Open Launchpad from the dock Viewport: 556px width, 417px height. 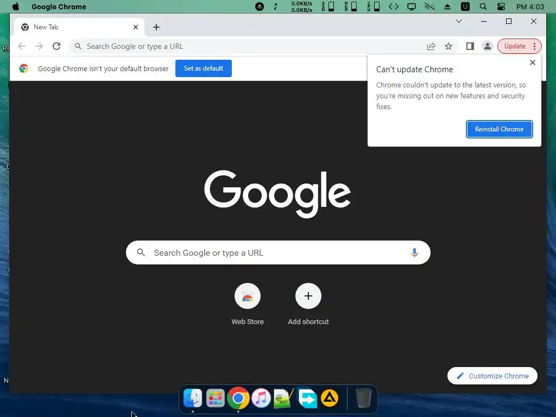tap(215, 398)
